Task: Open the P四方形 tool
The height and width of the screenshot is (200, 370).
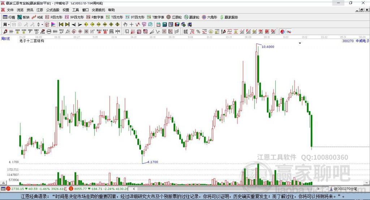Action: (54, 17)
